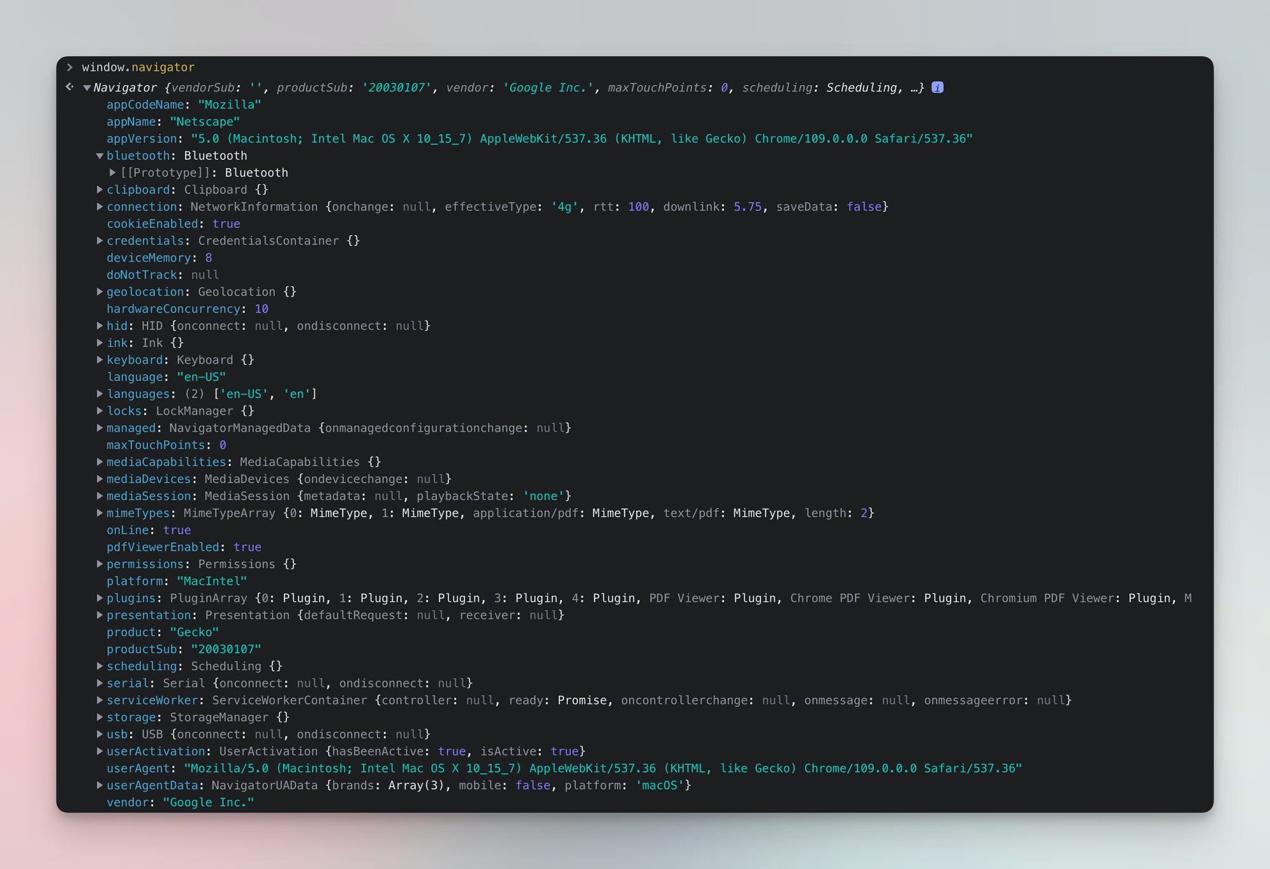
Task: Expand the plugins PluginArray
Action: click(100, 597)
